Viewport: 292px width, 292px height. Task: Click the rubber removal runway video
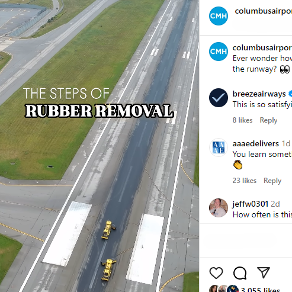(100, 146)
